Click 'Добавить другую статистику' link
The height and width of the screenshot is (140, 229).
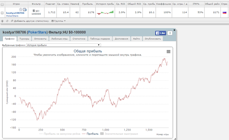pos(30,21)
